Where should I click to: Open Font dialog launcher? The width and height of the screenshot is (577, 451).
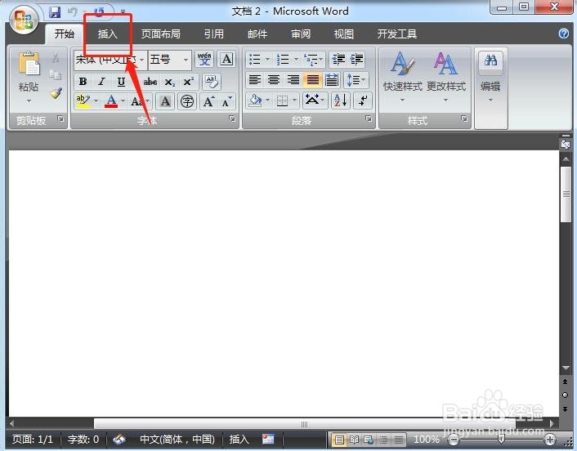pos(232,118)
